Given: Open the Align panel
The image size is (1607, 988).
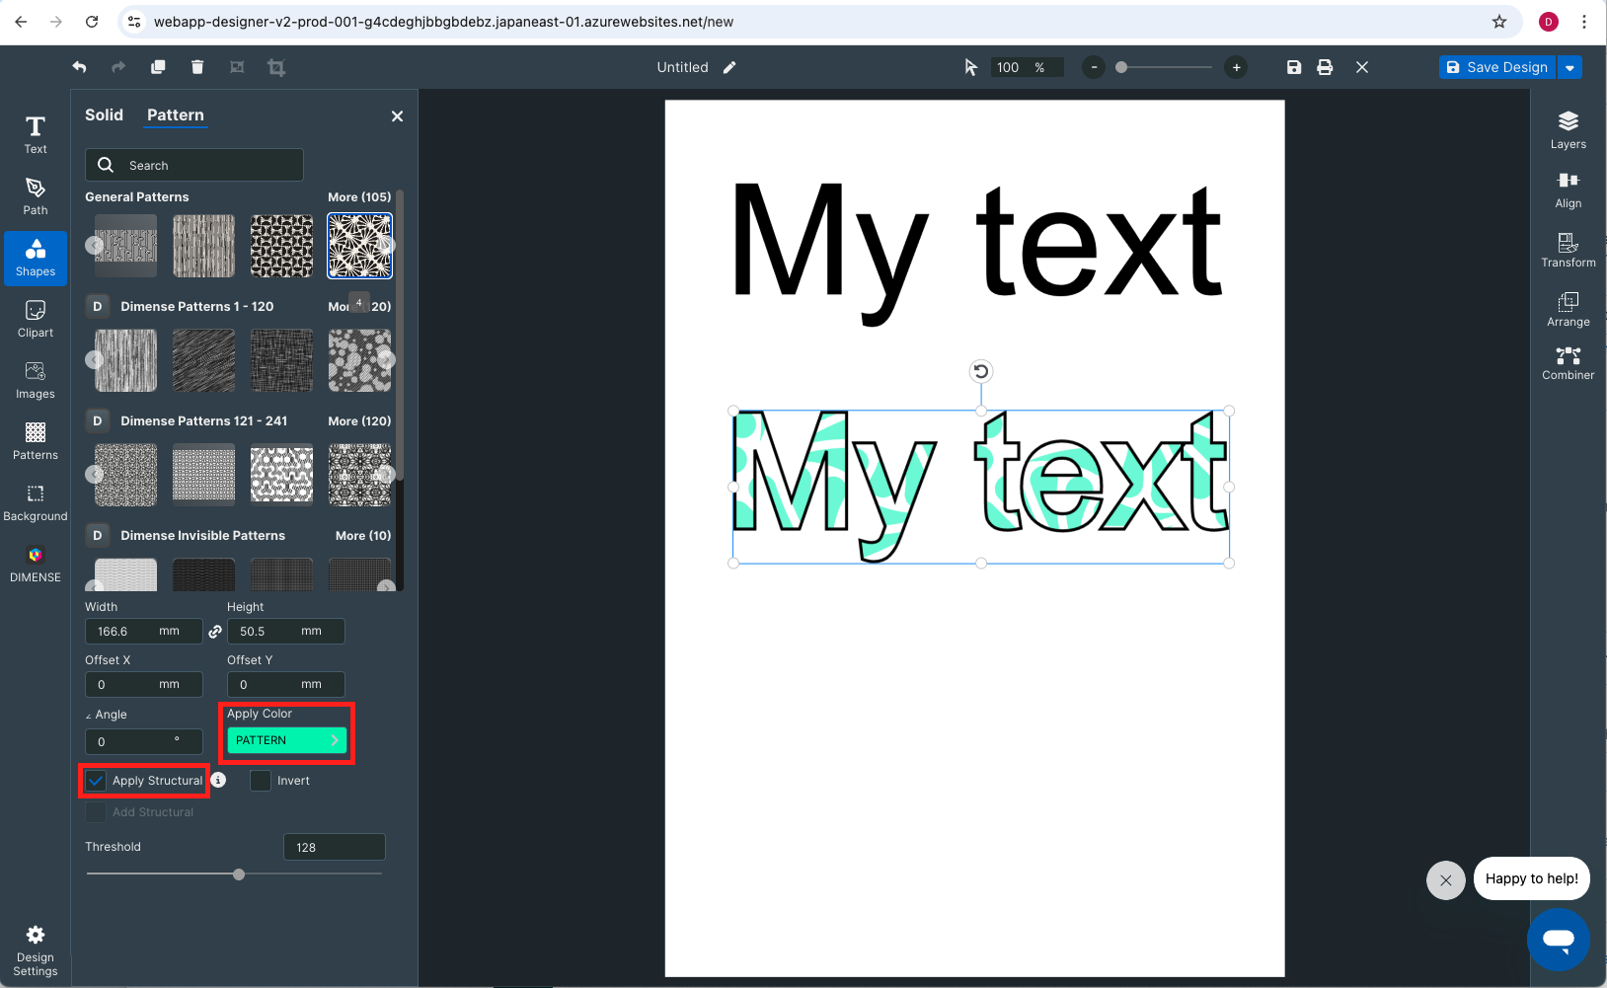Looking at the screenshot, I should pyautogui.click(x=1569, y=190).
